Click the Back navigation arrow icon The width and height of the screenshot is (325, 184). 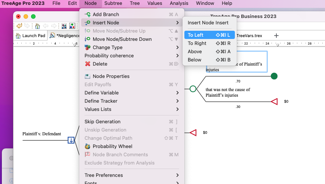[x=46, y=26]
